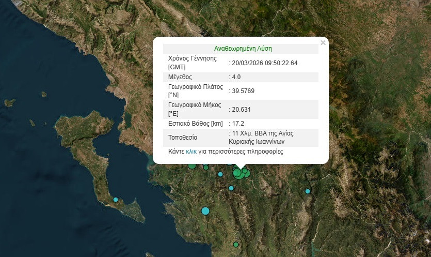Click the 'Τοποθεσία' label
Screen dimensions: 431x257
pos(183,138)
